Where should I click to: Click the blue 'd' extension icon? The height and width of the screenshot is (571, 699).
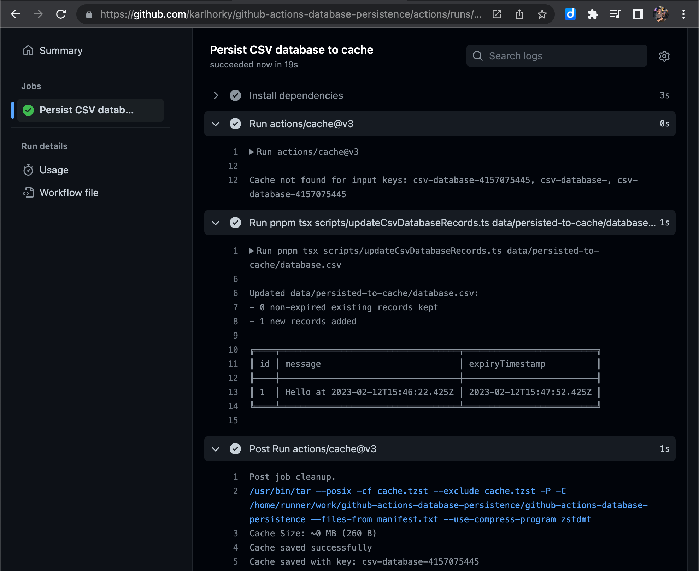point(570,14)
